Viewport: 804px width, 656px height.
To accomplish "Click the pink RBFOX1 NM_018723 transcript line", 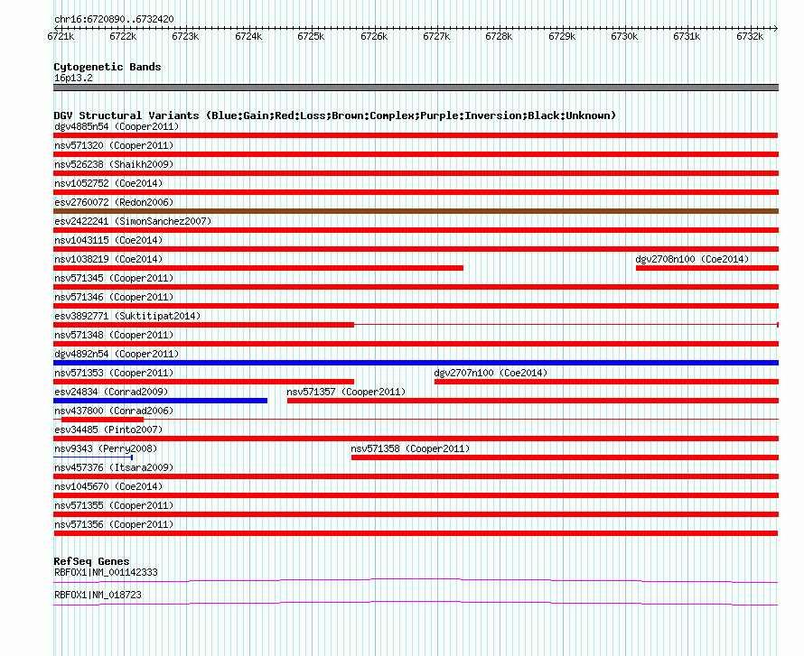I will pyautogui.click(x=416, y=604).
